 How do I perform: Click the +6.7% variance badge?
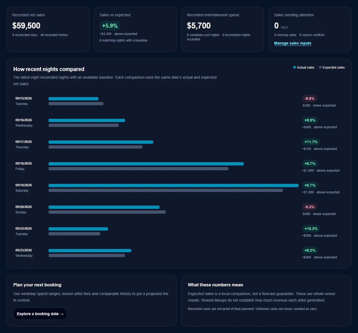click(310, 185)
